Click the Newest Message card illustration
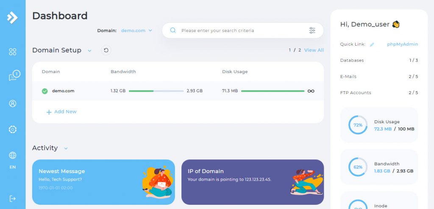Screen dimensions: 434x209 (158, 182)
